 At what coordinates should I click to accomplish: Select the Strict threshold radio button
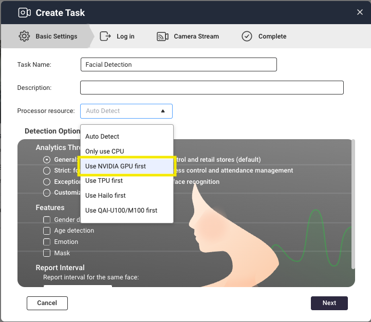pos(47,171)
